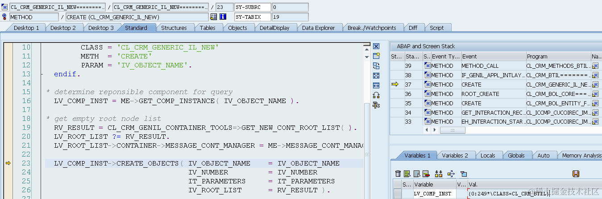Open the Objects tab

pyautogui.click(x=237, y=28)
